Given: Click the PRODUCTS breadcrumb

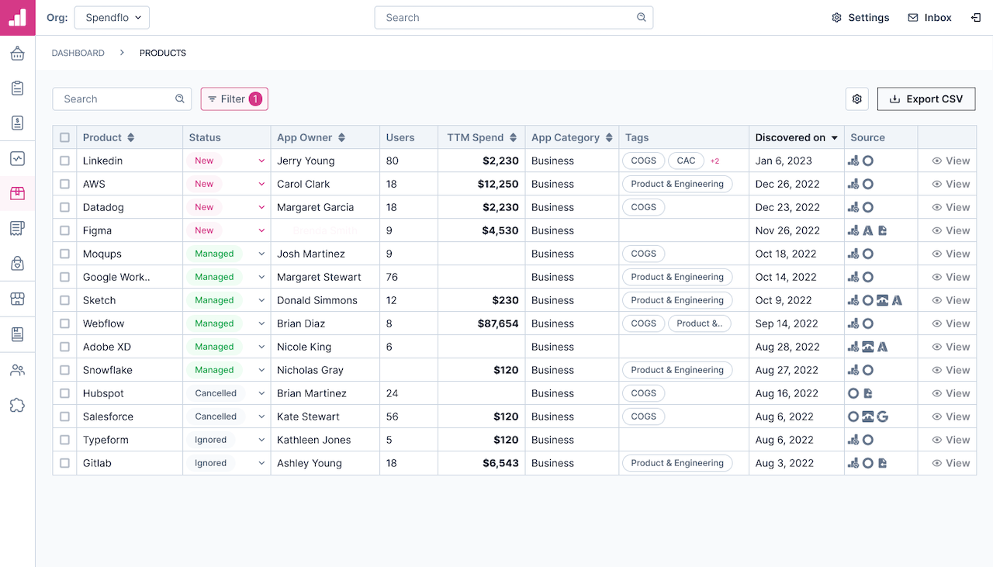Looking at the screenshot, I should tap(163, 54).
